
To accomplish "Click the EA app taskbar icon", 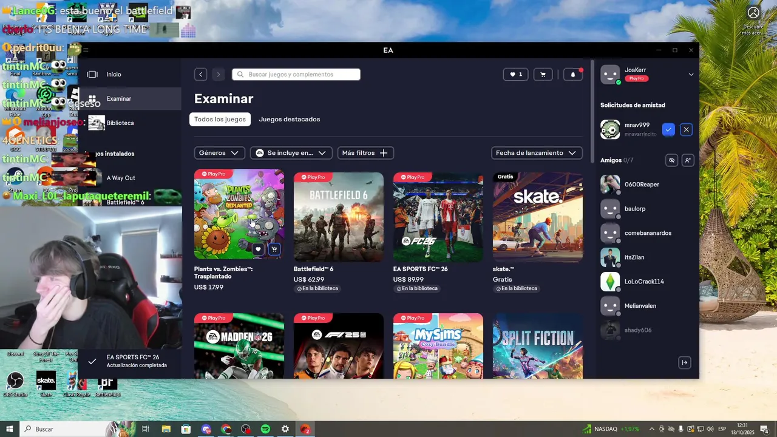I will click(305, 429).
